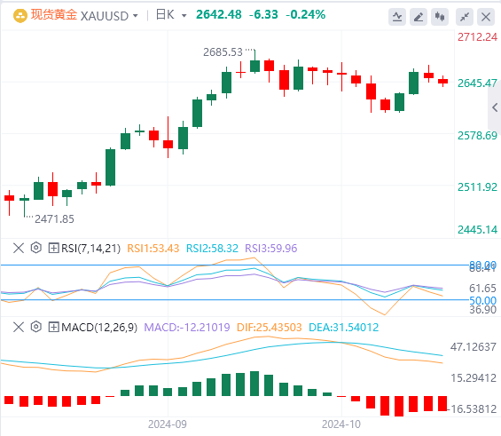Click the MACD(12,26,9) indicator label

[x=99, y=328]
